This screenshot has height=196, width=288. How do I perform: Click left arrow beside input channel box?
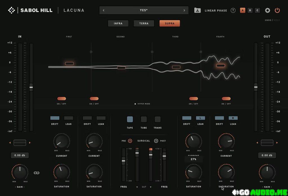click(x=10, y=143)
